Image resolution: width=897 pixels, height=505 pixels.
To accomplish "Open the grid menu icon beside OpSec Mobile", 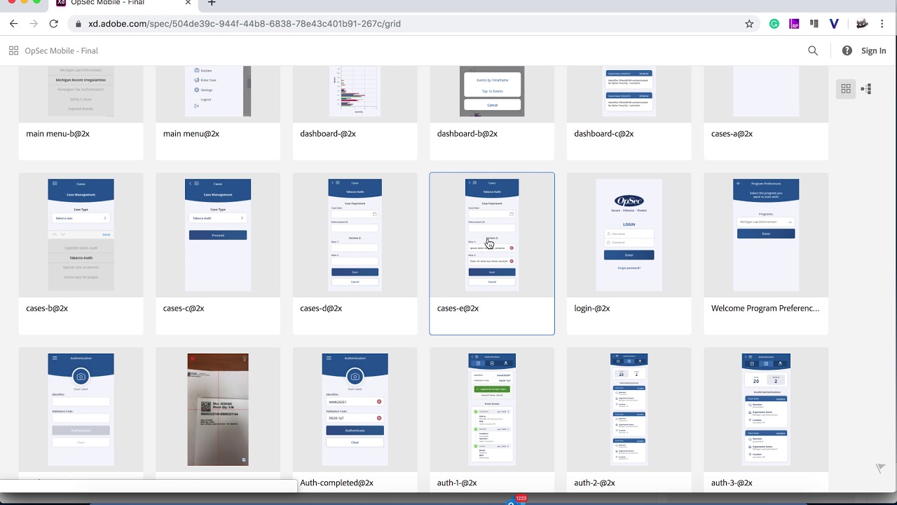I will click(13, 50).
